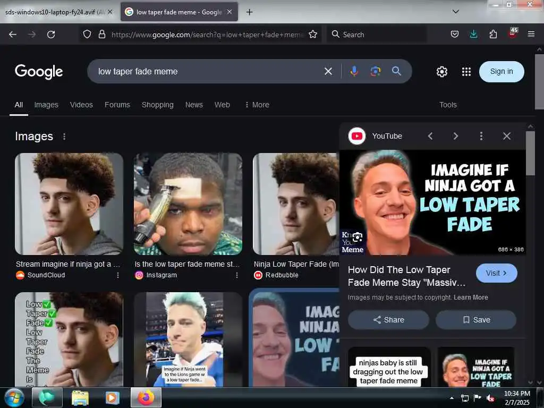Switch to the News results tab
This screenshot has height=408, width=544.
click(x=194, y=105)
